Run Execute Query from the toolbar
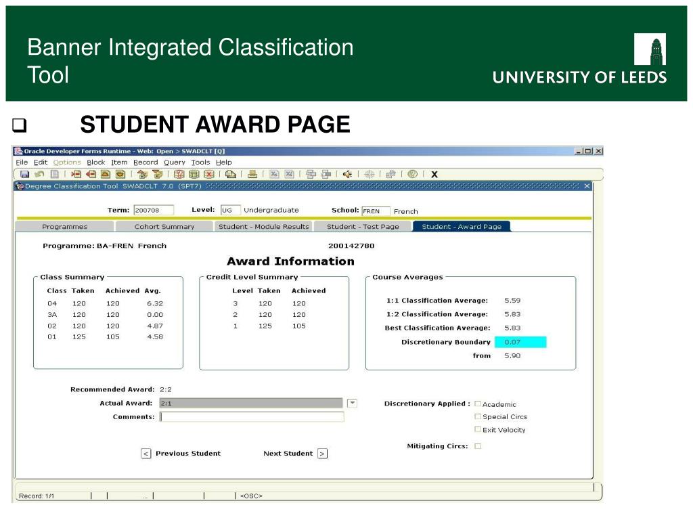 point(194,174)
